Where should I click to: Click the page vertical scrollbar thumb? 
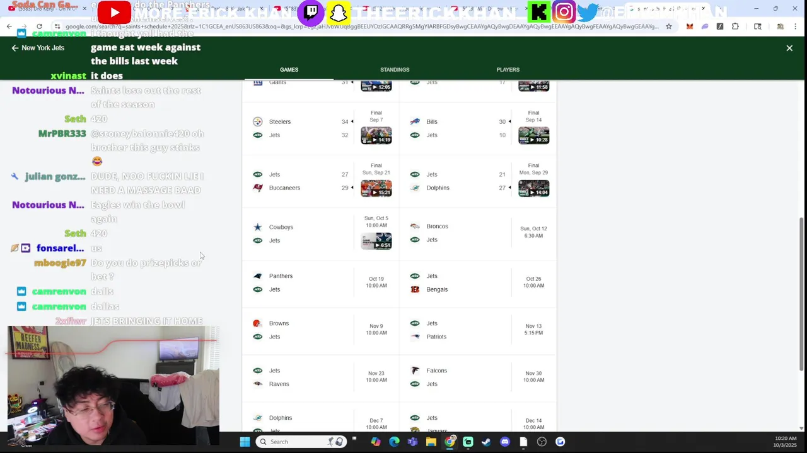point(801,294)
